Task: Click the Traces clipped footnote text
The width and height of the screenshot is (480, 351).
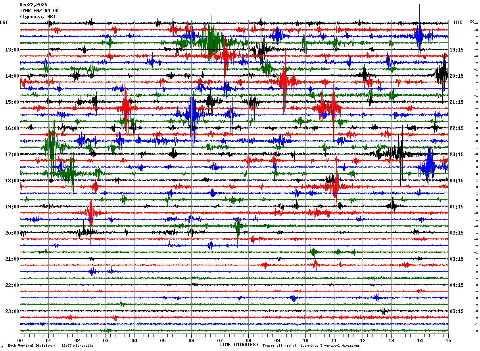Action: tap(311, 346)
